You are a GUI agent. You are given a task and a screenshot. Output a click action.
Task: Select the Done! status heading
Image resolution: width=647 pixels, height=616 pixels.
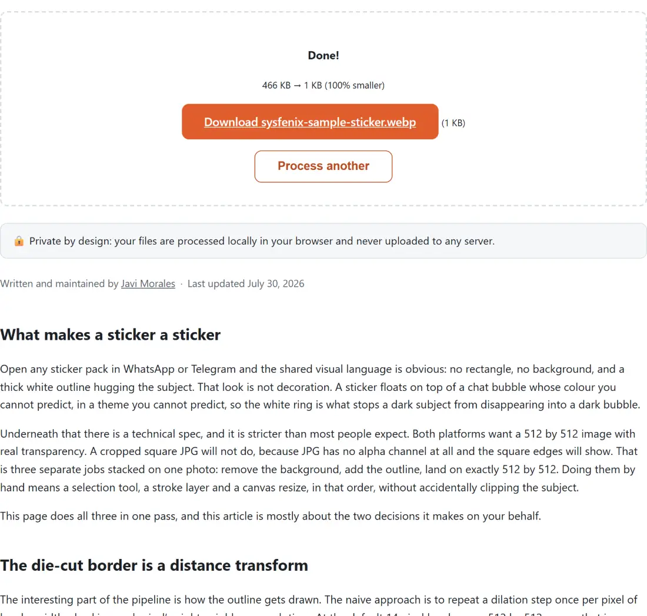(x=323, y=55)
